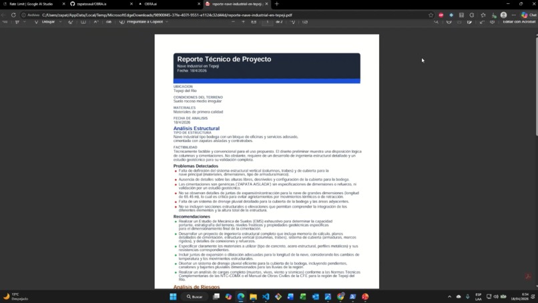Click Pregúntale a Copilot button

(x=140, y=21)
